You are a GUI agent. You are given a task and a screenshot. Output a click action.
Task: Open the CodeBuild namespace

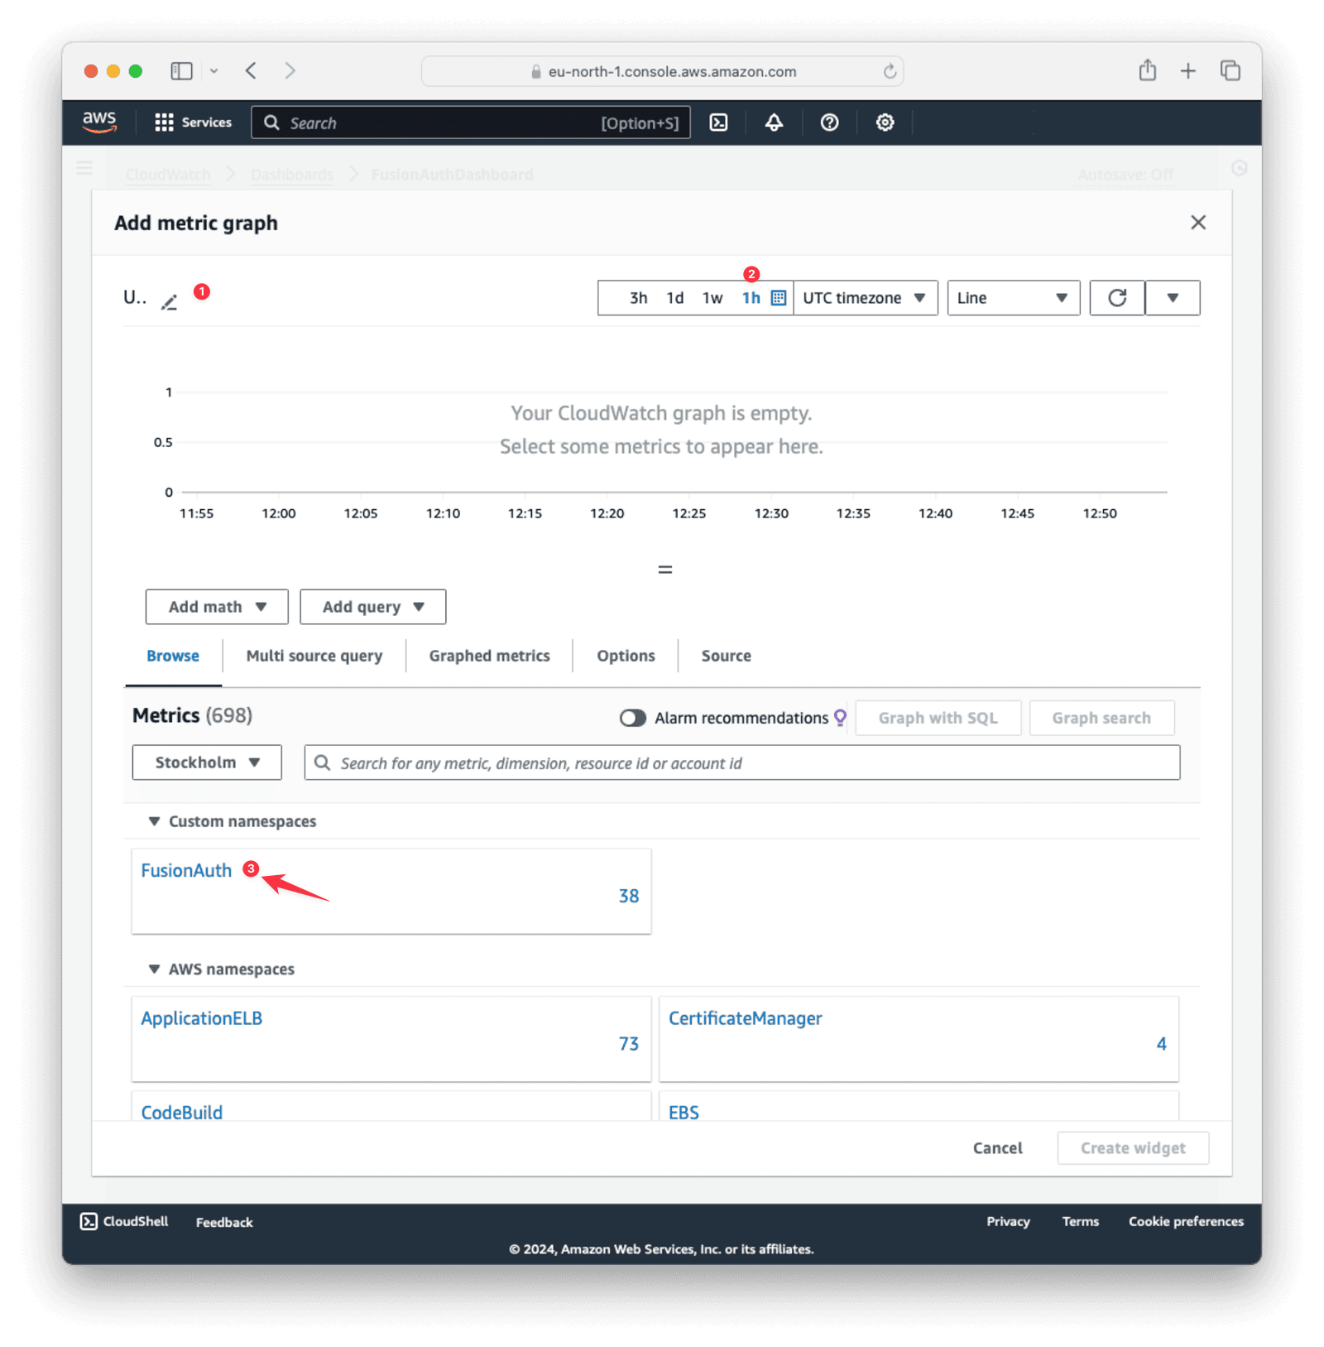pos(181,1112)
